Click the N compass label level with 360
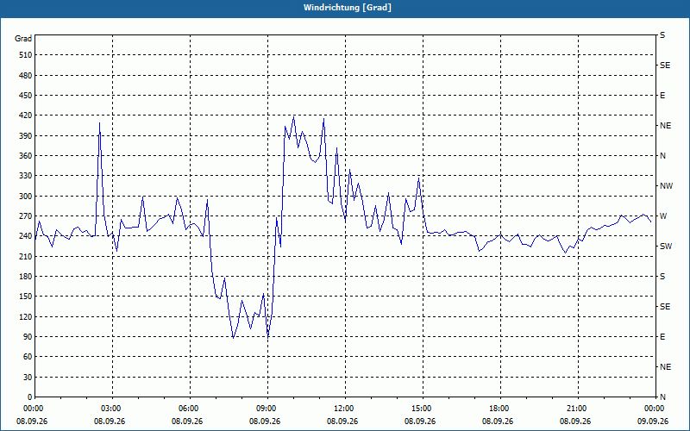Screen dimensions: 690x431 [662, 156]
